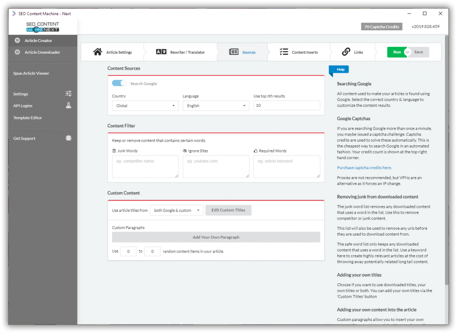This screenshot has width=457, height=333.
Task: Click the Settings sliders icon
Action: coord(68,93)
